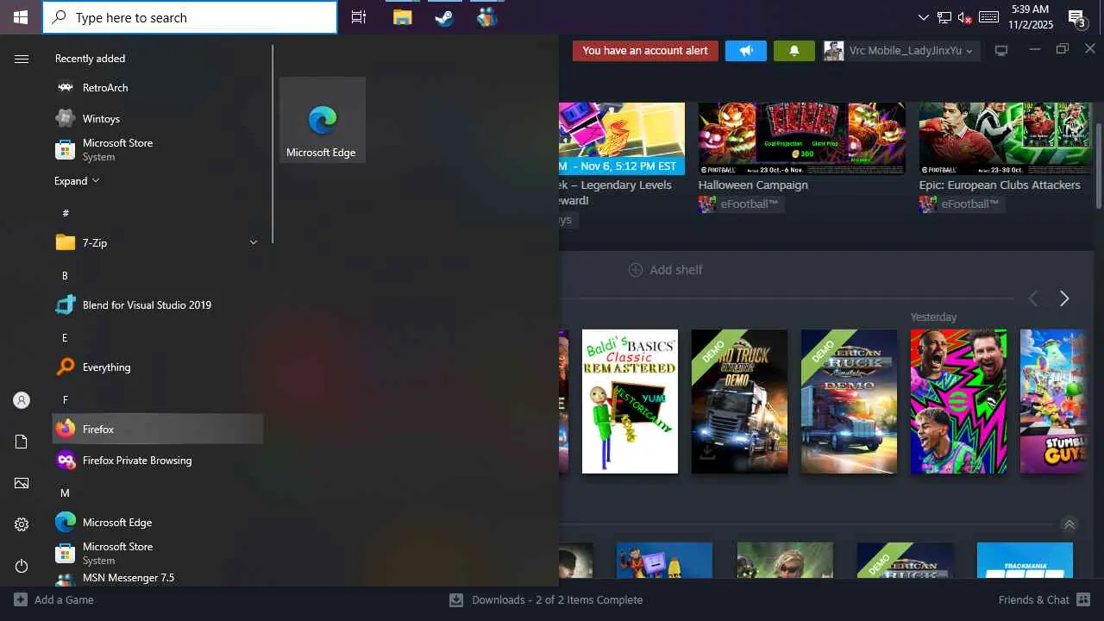The width and height of the screenshot is (1104, 621).
Task: Jump to the letter E app group
Action: click(65, 338)
